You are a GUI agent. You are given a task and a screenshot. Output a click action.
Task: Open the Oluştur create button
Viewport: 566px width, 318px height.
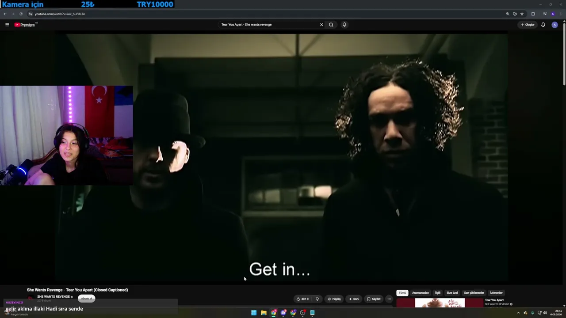tap(528, 25)
